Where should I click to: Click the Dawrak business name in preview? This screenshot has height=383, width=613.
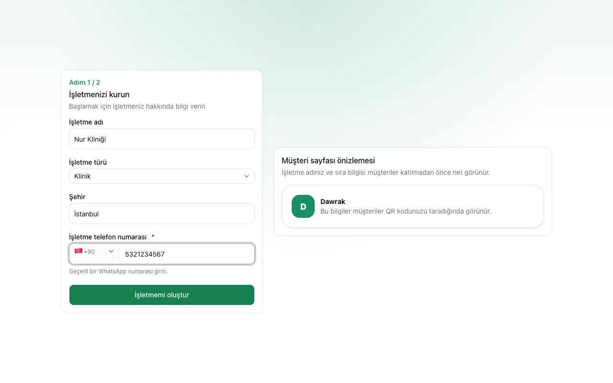(x=333, y=202)
